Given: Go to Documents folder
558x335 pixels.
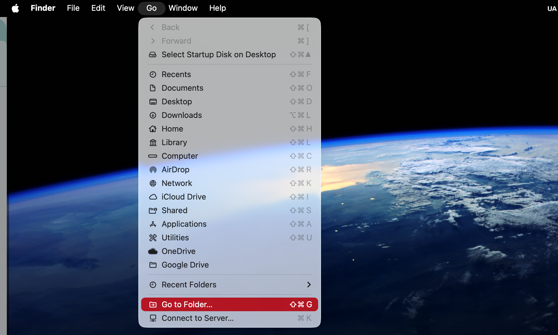Looking at the screenshot, I should [230, 88].
